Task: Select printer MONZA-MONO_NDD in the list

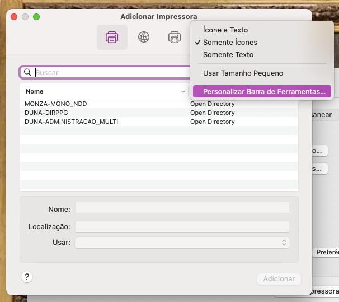Action: [56, 104]
